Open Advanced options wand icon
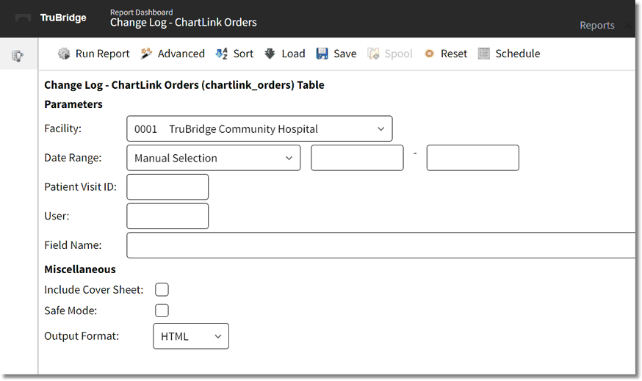Viewport: 642px width, 381px height. (146, 54)
